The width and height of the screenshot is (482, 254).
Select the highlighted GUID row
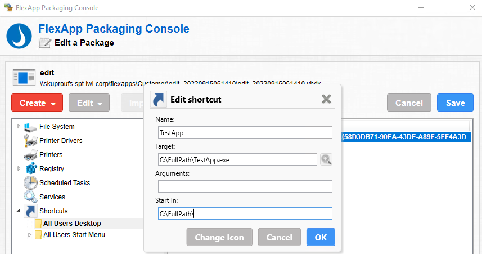click(x=406, y=137)
